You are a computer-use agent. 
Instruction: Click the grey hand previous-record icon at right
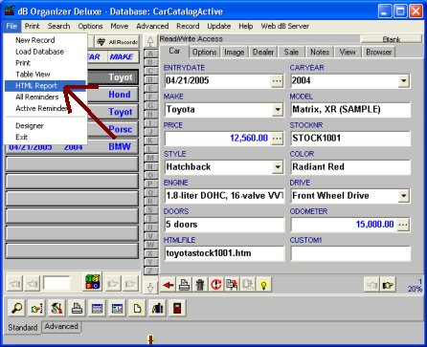tap(371, 285)
